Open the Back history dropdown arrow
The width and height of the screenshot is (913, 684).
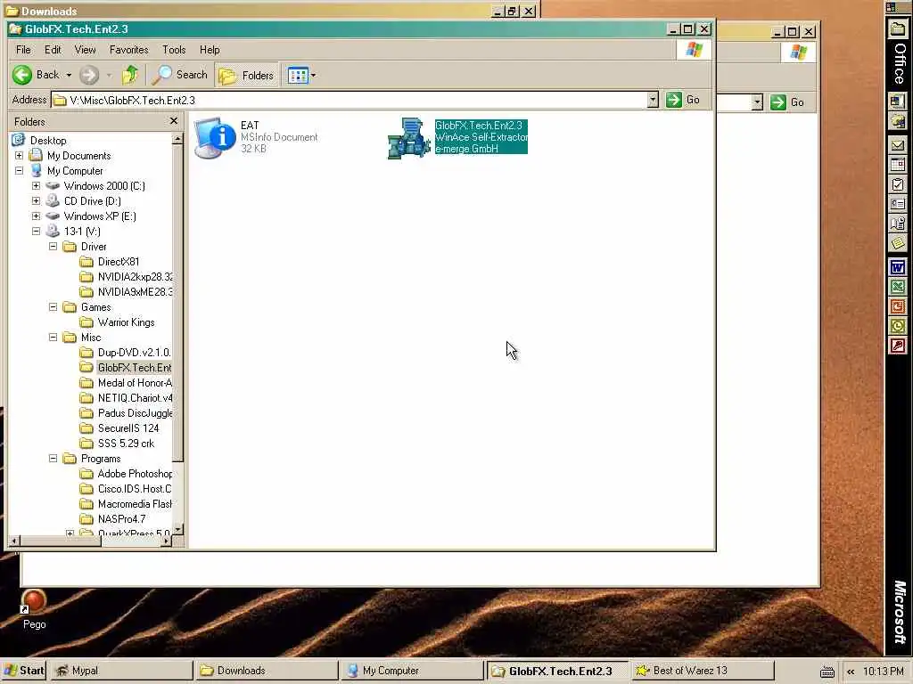click(x=69, y=75)
